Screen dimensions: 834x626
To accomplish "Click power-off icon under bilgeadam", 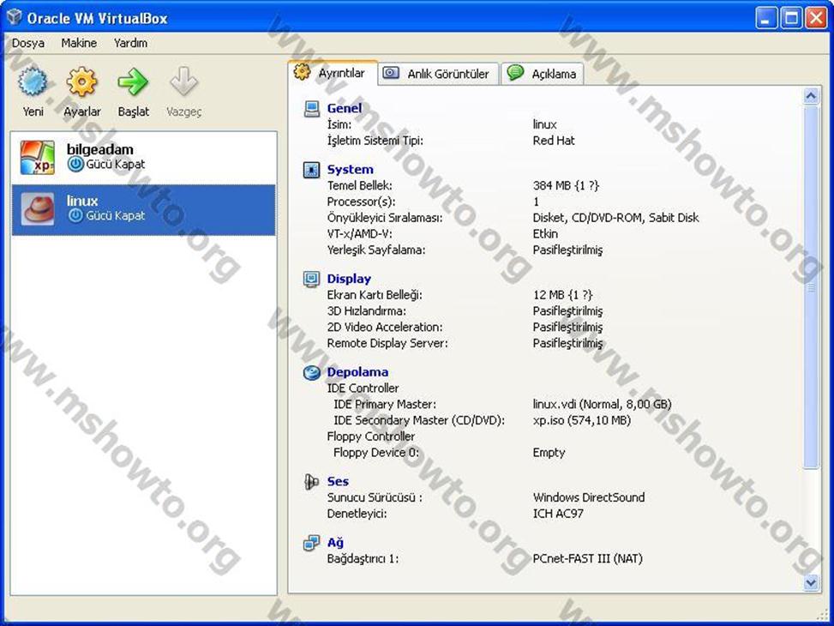I will click(x=75, y=165).
